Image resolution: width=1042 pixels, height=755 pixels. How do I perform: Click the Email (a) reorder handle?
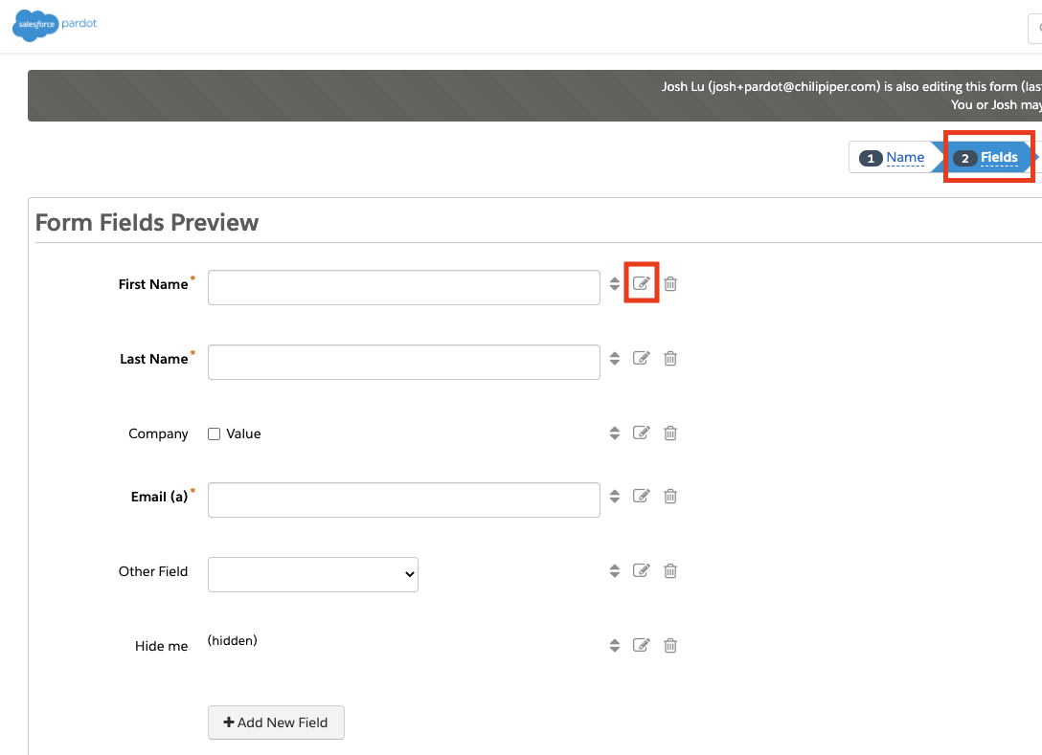pyautogui.click(x=615, y=497)
